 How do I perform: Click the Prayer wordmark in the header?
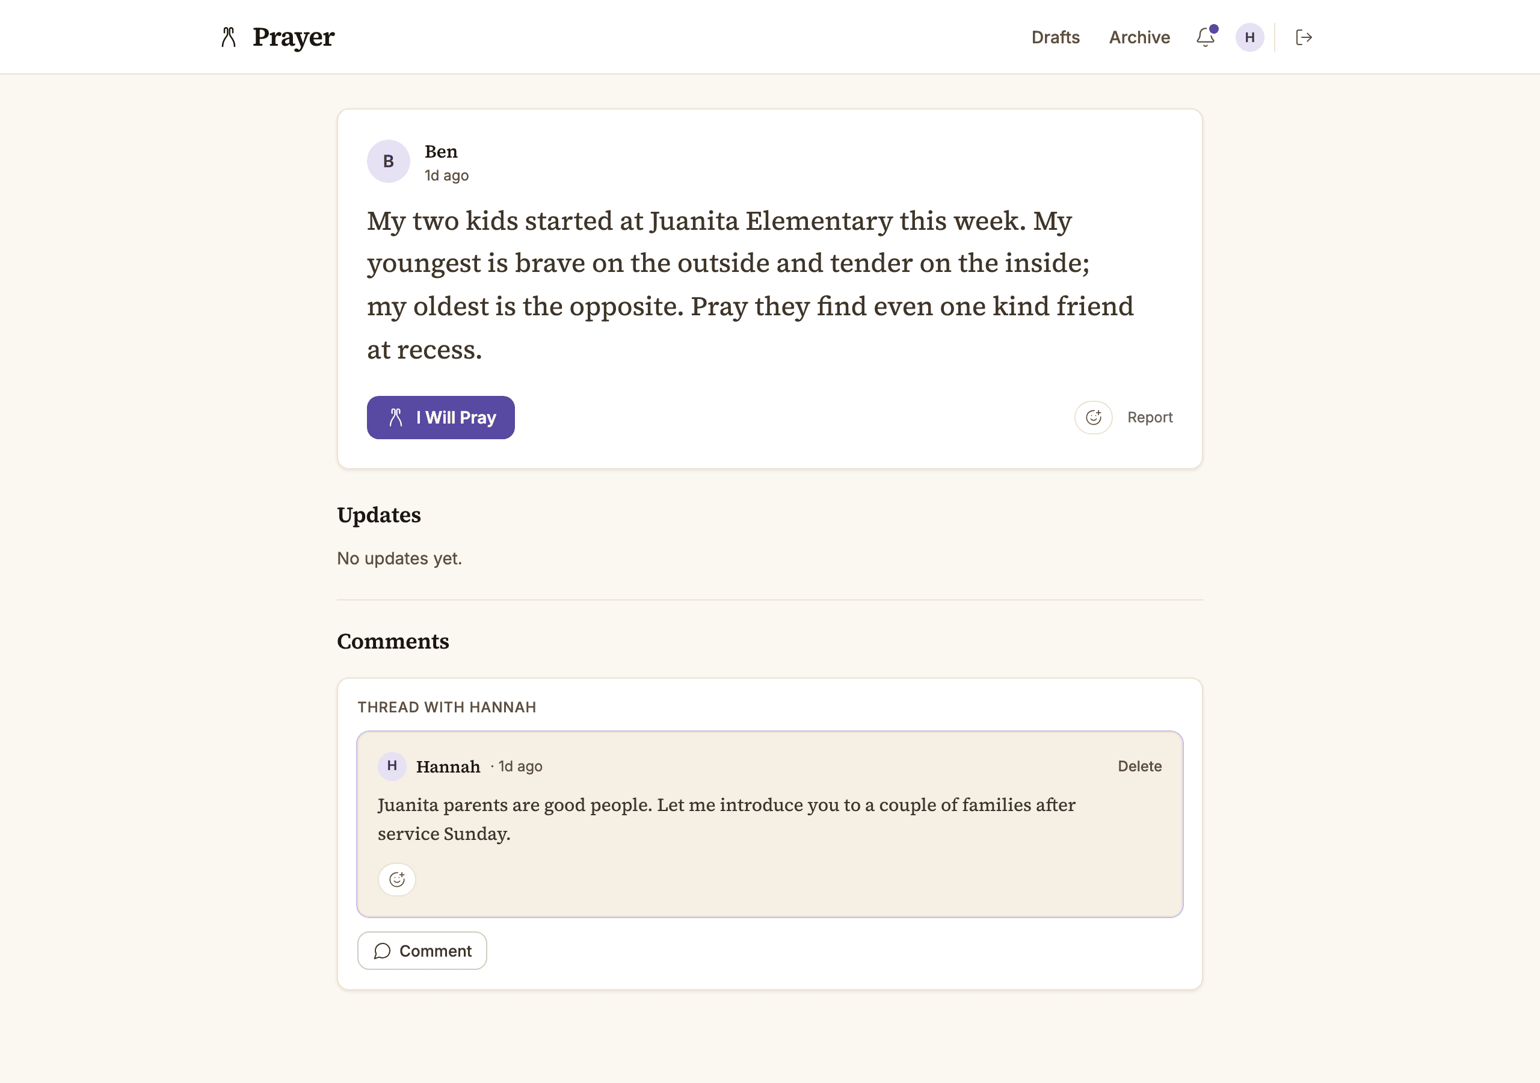pyautogui.click(x=293, y=37)
